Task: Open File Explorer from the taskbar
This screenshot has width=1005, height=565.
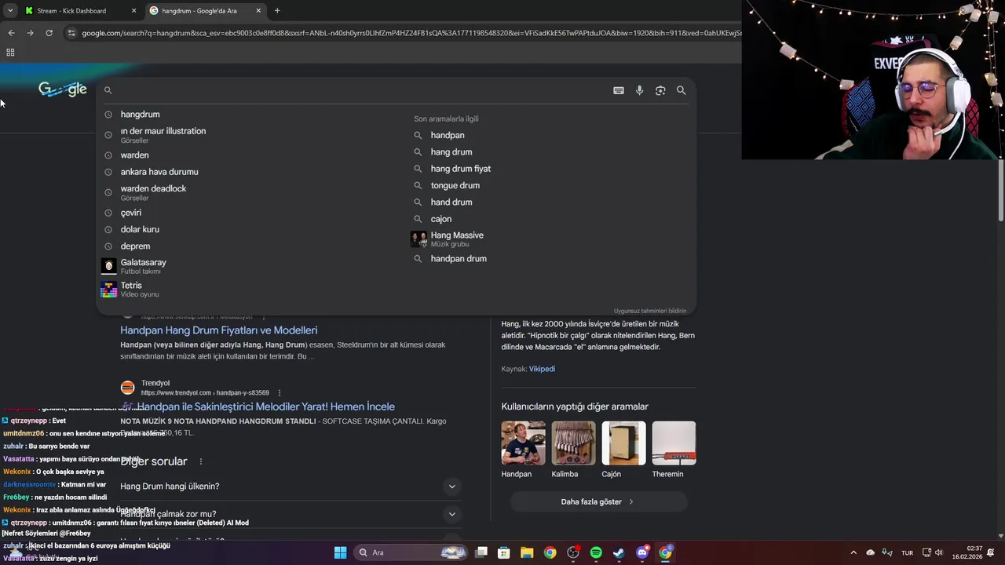Action: pos(527,552)
